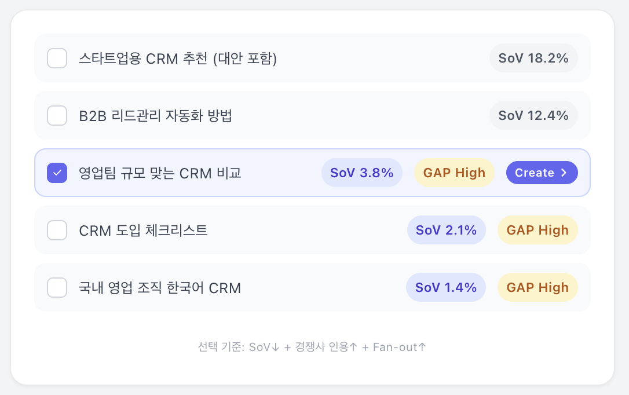This screenshot has width=629, height=395.
Task: Click the SoV 3.8% badge
Action: coord(362,173)
